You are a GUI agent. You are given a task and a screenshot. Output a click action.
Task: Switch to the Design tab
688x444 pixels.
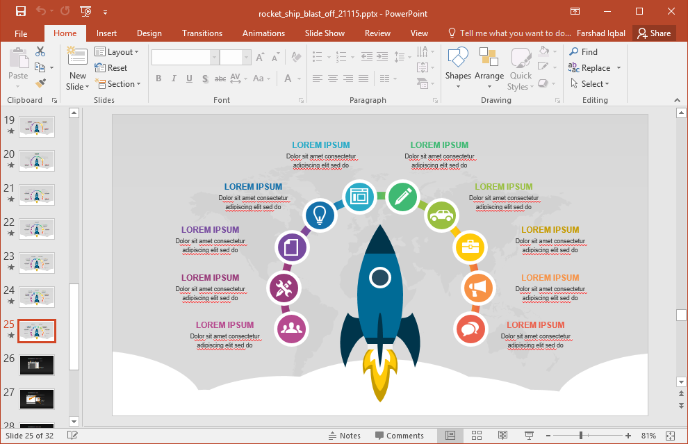pyautogui.click(x=149, y=33)
